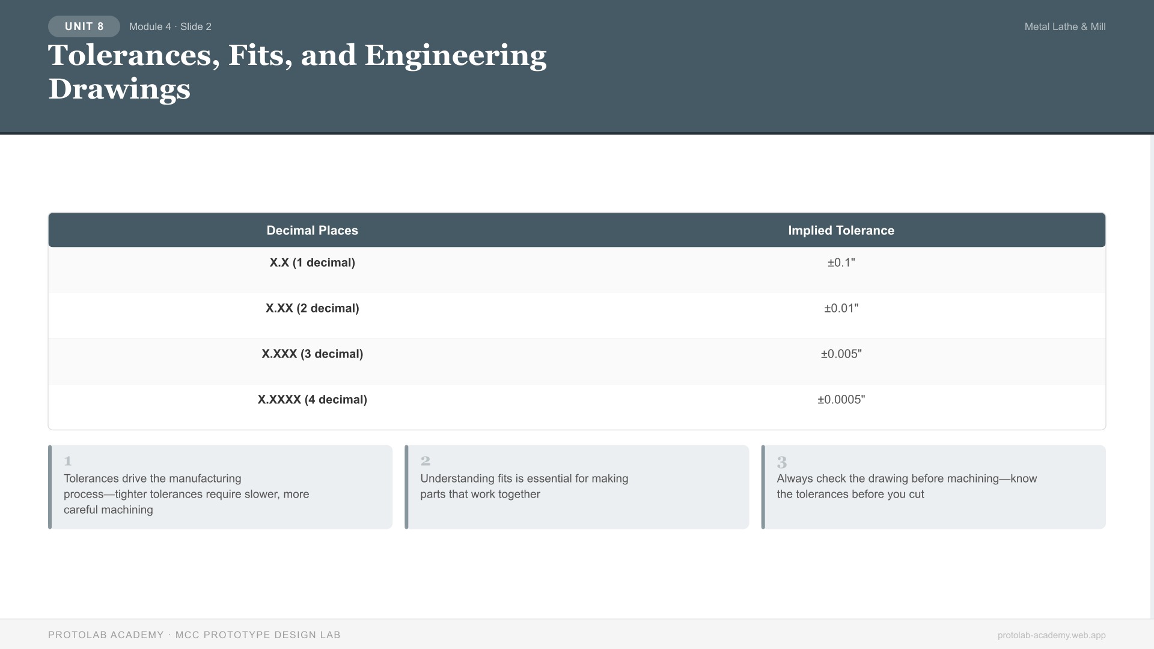This screenshot has height=649, width=1154.
Task: Select the ±0.0005" tolerance value
Action: (x=841, y=399)
